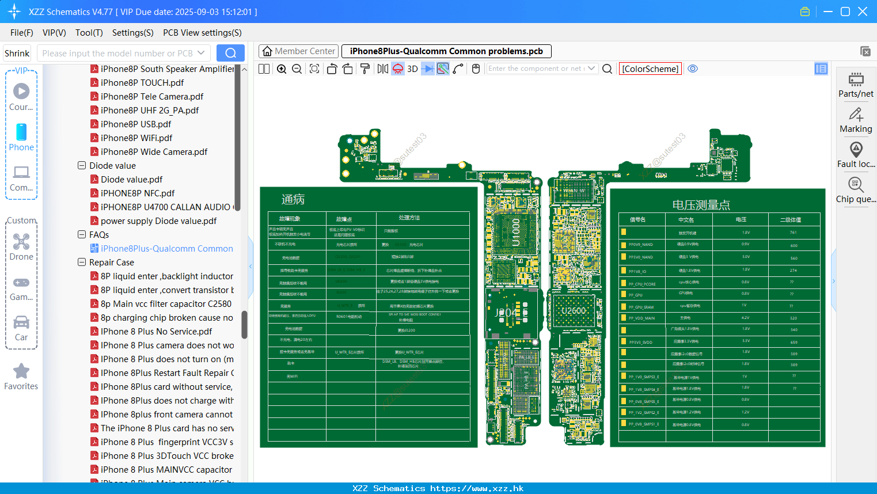Open the Game console category

[x=21, y=288]
